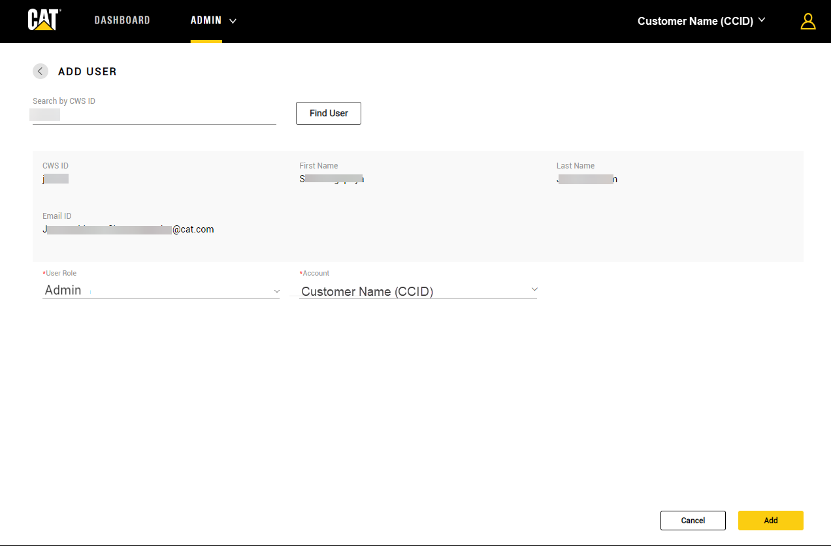Focus the Search by CWS ID field
831x546 pixels.
coord(154,116)
